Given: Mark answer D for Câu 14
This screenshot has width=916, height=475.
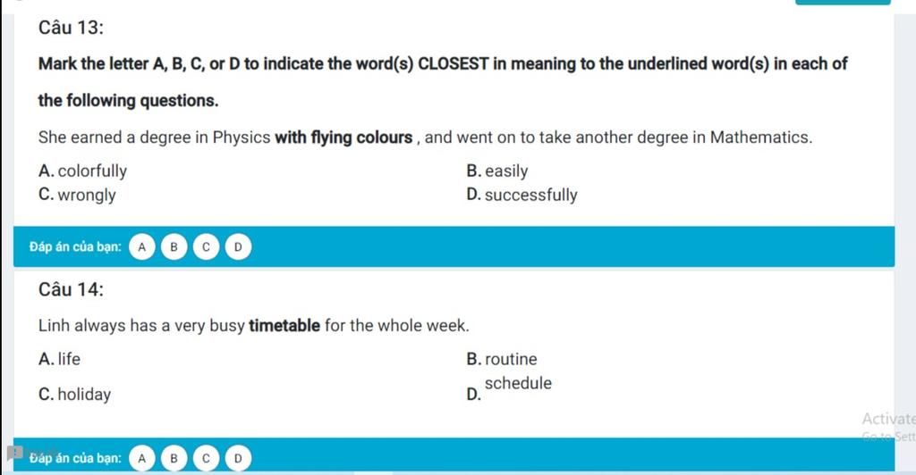Looking at the screenshot, I should pyautogui.click(x=238, y=458).
